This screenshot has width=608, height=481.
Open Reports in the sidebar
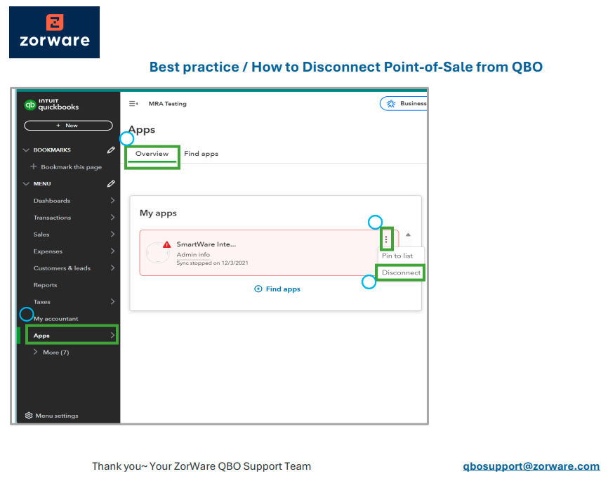pos(46,285)
